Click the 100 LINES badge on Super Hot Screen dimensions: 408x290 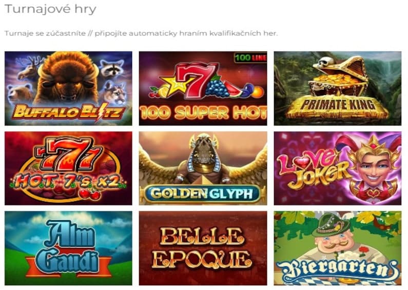(250, 57)
